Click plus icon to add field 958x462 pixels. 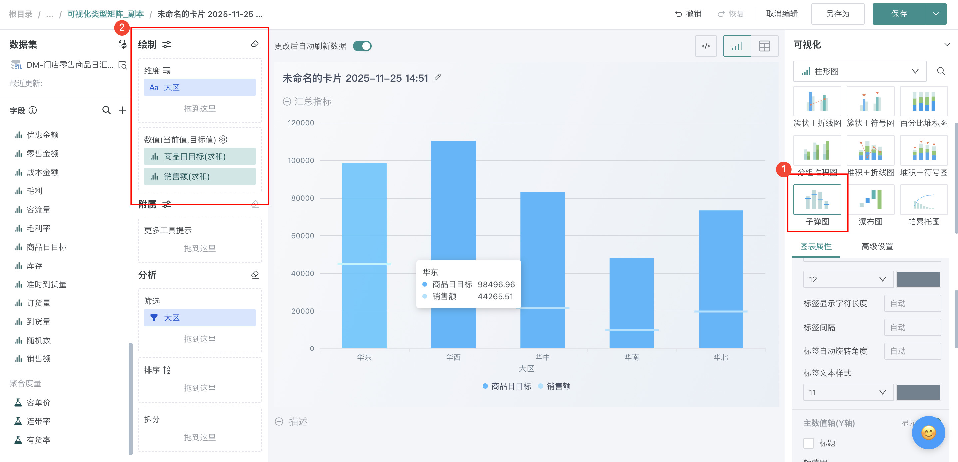122,110
